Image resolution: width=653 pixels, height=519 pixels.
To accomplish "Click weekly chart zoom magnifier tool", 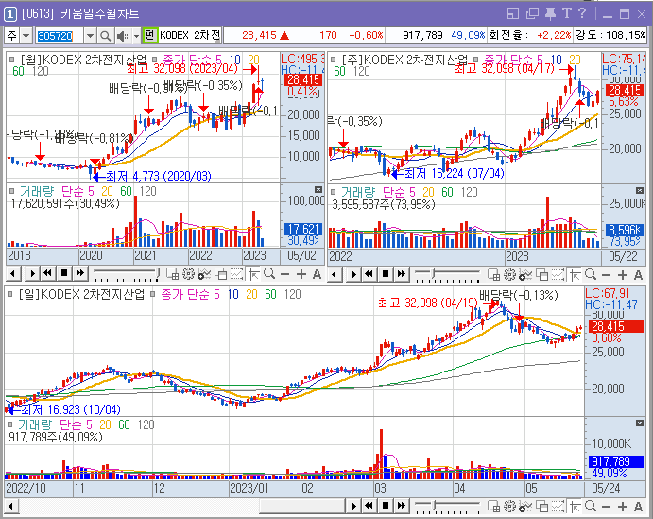I will click(591, 274).
